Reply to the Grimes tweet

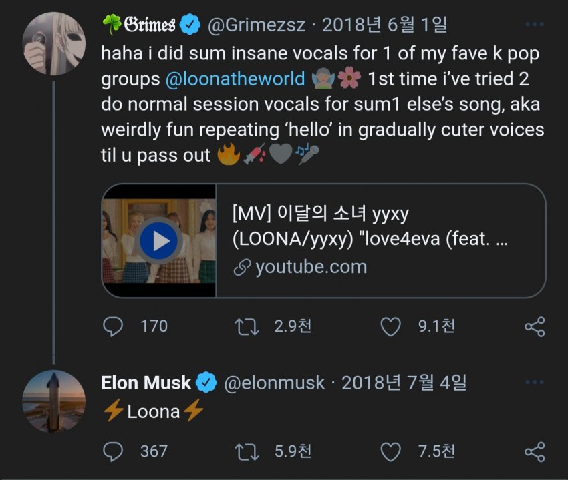114,326
